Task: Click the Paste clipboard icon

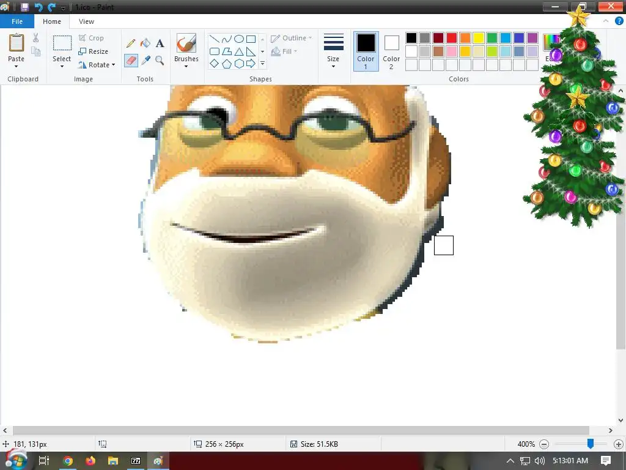Action: coord(17,42)
